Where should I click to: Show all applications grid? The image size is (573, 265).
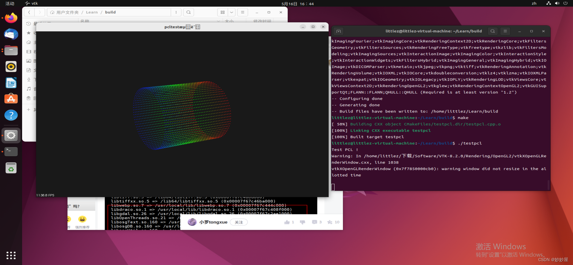(11, 255)
